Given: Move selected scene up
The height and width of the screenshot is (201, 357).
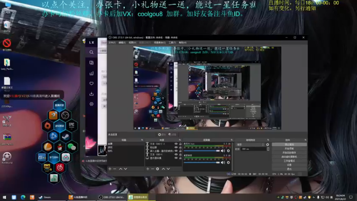Looking at the screenshot, I should 120,169.
